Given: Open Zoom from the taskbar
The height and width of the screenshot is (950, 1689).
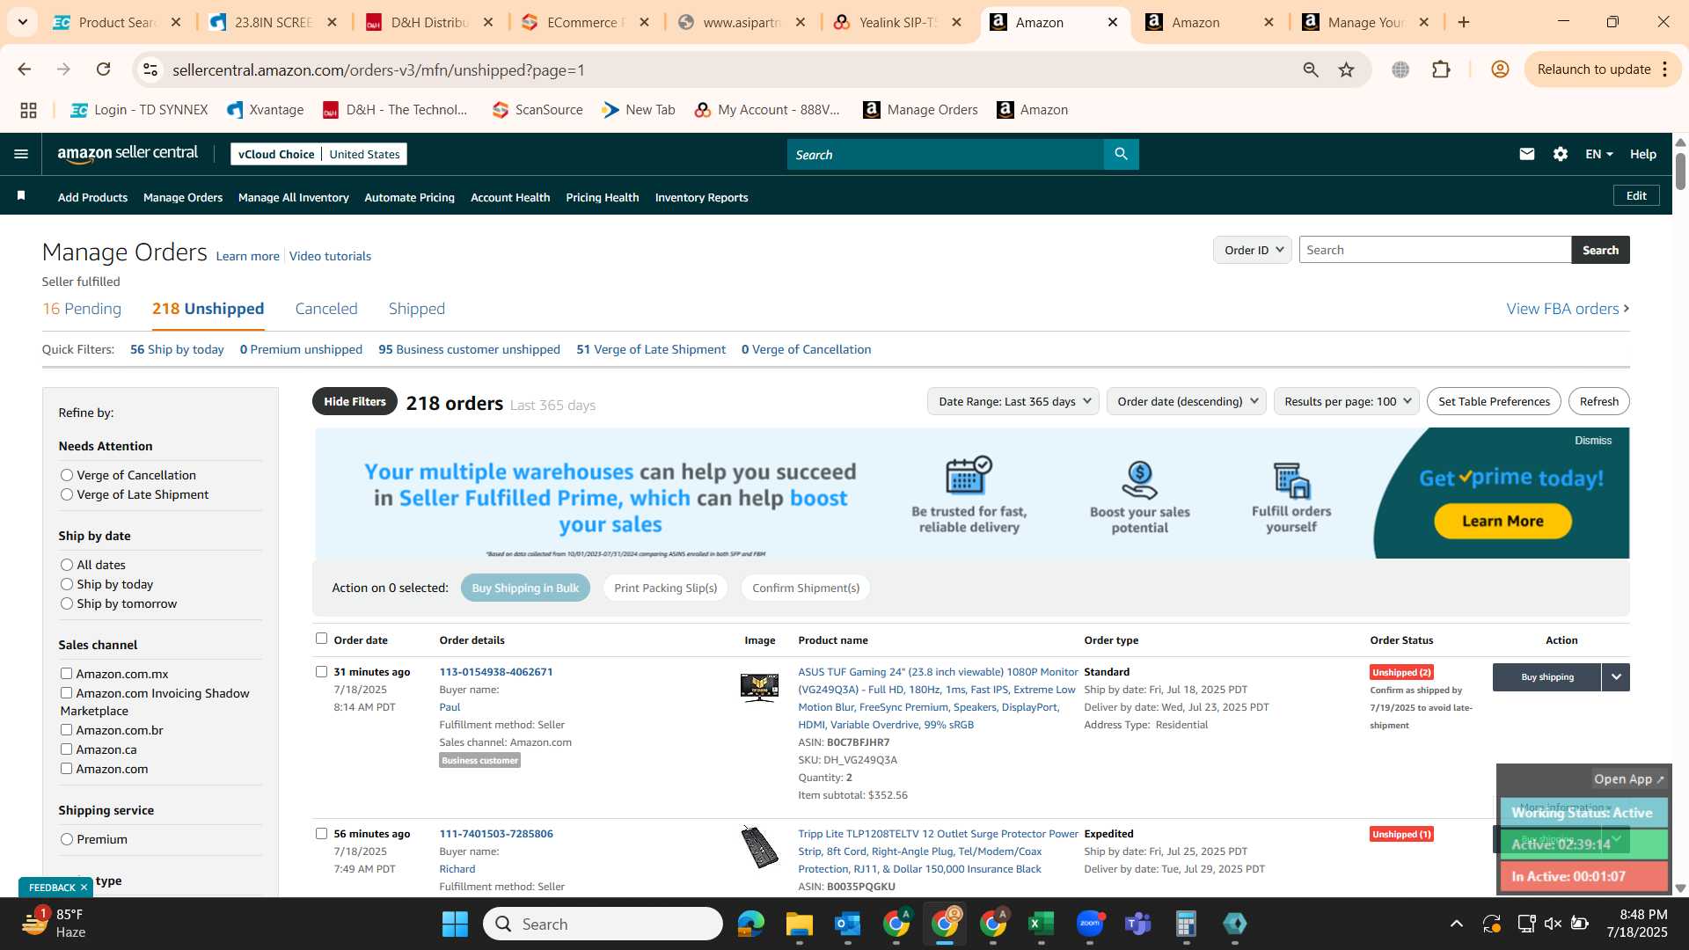Looking at the screenshot, I should point(1089,924).
